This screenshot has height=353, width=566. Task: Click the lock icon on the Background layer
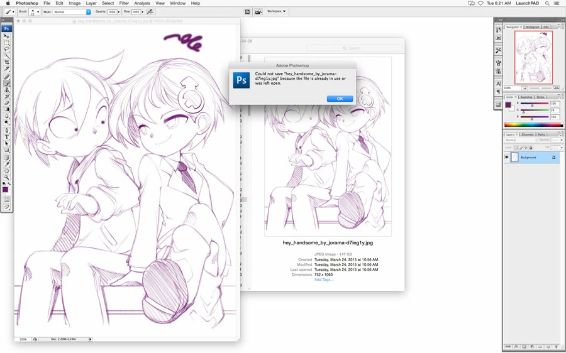(x=553, y=158)
